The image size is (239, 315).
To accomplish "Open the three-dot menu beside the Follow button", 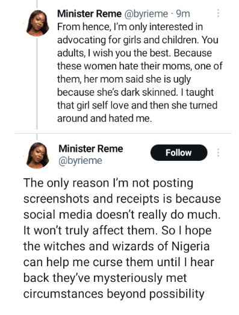I will point(219,152).
